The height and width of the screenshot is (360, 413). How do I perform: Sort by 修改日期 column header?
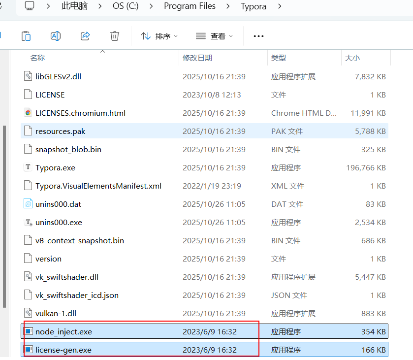coord(197,58)
